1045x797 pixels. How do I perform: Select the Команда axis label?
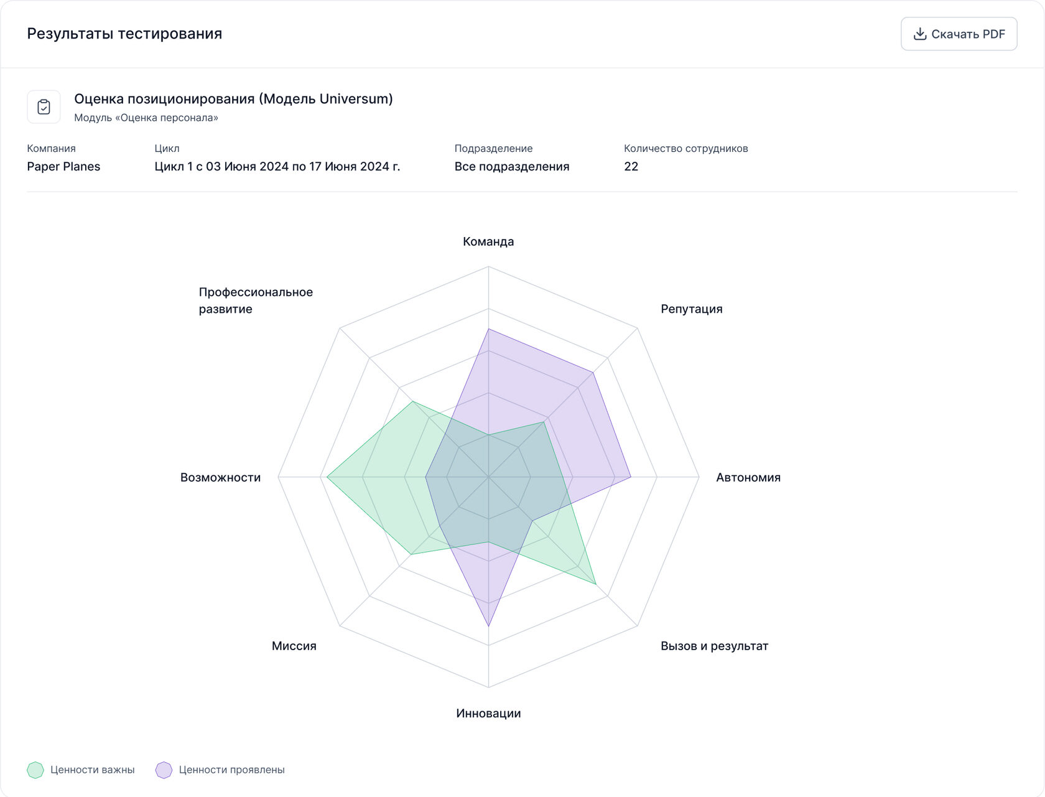click(488, 241)
